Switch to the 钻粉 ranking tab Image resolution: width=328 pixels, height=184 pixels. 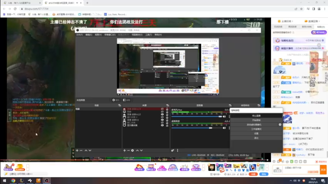coord(321,27)
